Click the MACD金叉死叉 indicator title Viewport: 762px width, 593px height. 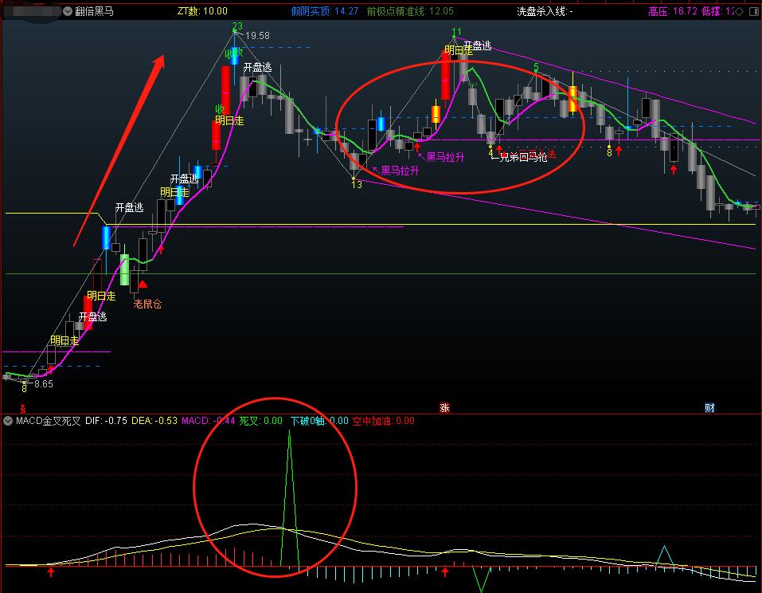48,421
